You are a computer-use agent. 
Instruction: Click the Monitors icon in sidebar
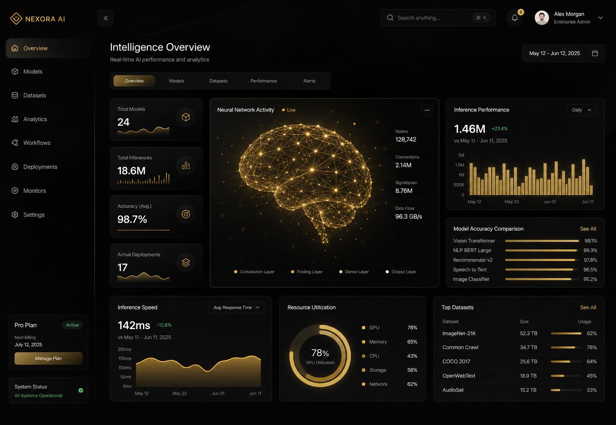pos(15,191)
